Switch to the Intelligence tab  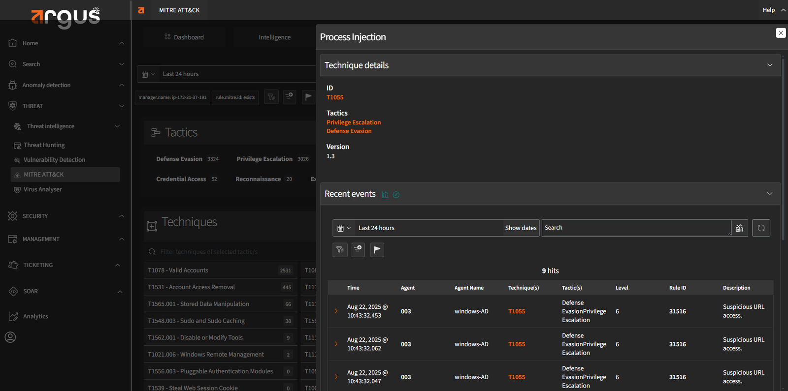point(274,37)
